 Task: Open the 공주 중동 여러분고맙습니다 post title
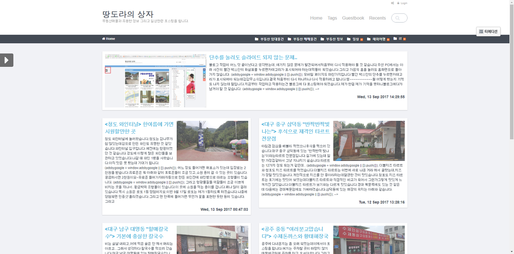point(296,232)
